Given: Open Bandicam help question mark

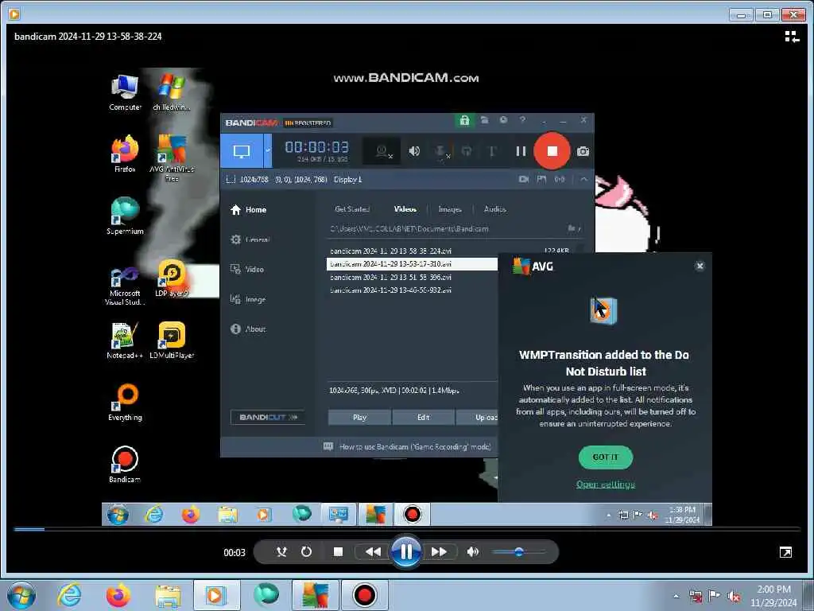Looking at the screenshot, I should click(x=523, y=121).
